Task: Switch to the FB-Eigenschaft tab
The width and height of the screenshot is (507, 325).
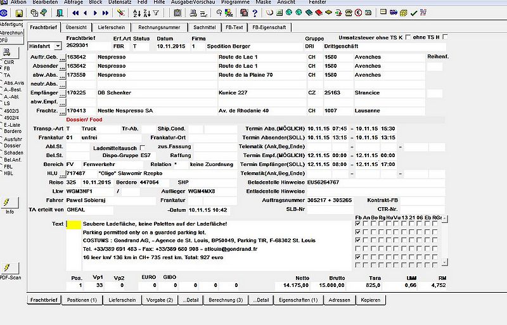Action: tap(269, 27)
